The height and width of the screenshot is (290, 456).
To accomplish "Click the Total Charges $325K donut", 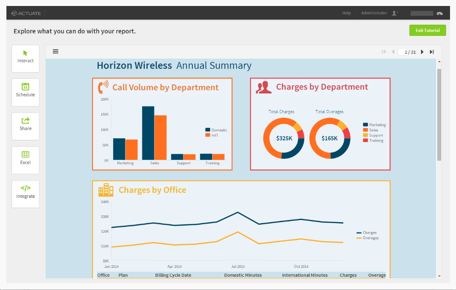I will point(284,138).
